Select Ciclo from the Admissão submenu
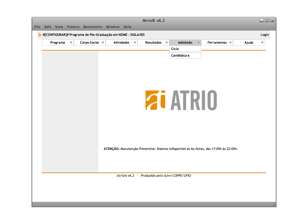This screenshot has height=224, width=308. coord(175,49)
